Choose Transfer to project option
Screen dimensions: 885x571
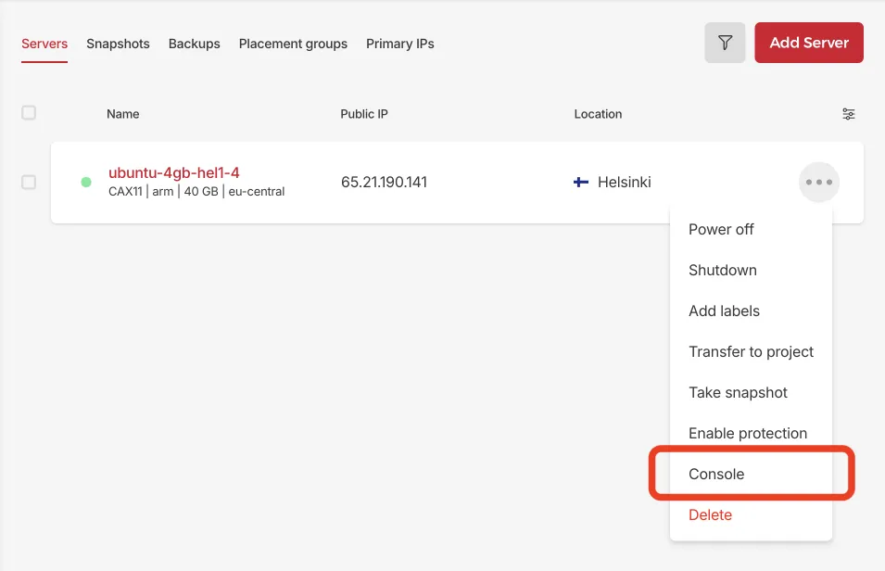click(x=751, y=352)
